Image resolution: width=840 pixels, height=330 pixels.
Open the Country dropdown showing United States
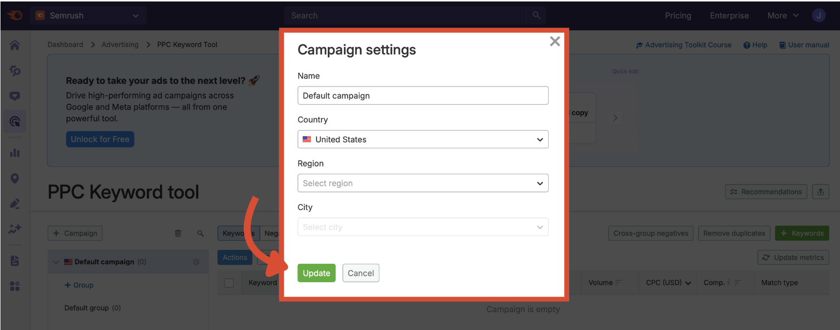pyautogui.click(x=422, y=139)
